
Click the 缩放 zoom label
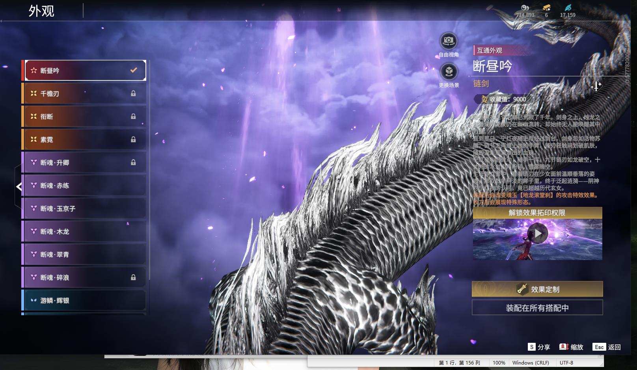577,347
